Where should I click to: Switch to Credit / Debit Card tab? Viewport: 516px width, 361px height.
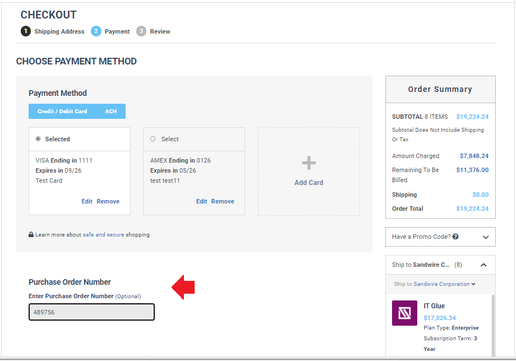coord(62,112)
